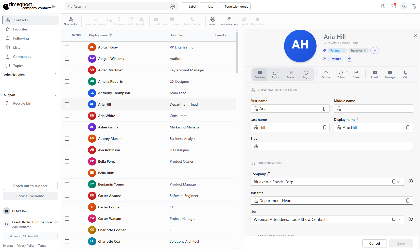The image size is (420, 249).
Task: Add a new list with plus circle
Action: (411, 219)
